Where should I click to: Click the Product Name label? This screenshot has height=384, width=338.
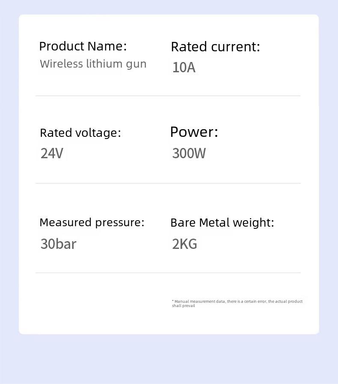(83, 46)
